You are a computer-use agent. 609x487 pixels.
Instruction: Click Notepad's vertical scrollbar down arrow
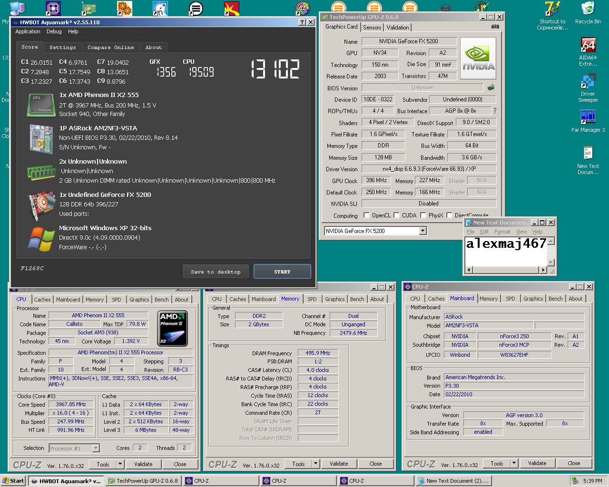[551, 262]
